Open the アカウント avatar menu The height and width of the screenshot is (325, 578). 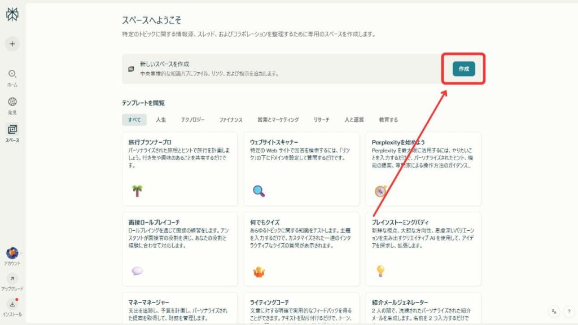tap(12, 253)
